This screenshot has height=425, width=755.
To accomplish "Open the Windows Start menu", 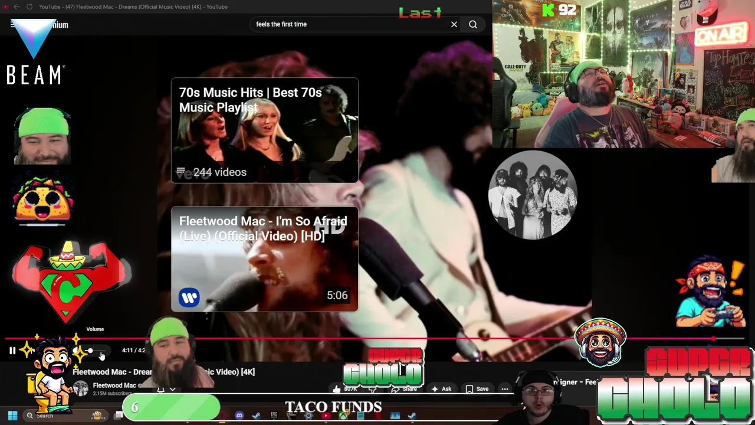I will (x=12, y=416).
